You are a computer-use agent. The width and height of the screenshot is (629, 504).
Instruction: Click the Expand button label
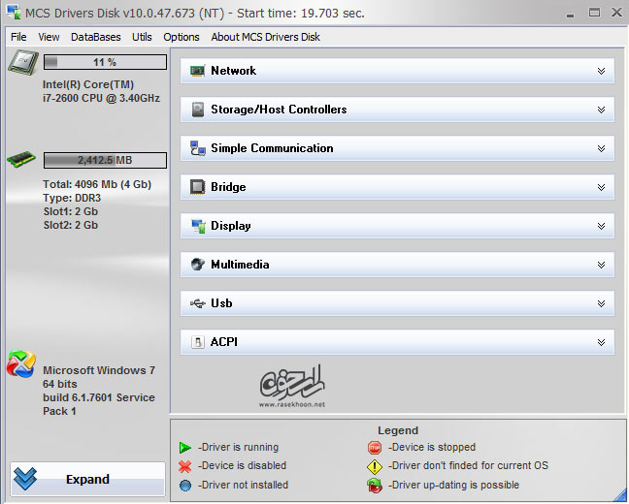88,479
